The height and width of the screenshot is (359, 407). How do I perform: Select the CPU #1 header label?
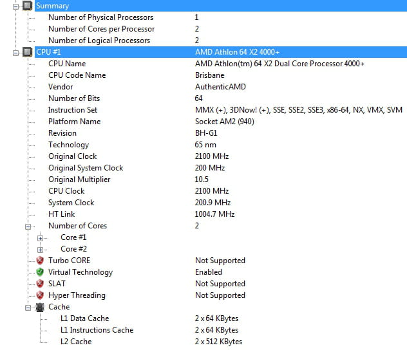[48, 52]
